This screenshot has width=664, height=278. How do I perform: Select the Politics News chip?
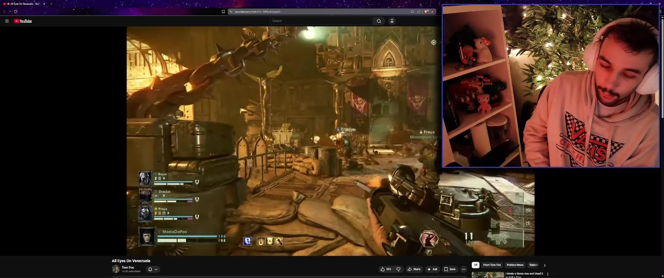[x=515, y=265]
